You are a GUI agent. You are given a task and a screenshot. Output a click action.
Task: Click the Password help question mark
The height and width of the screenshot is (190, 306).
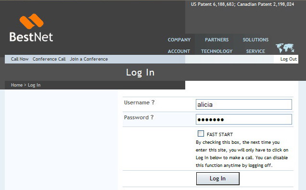(x=152, y=117)
